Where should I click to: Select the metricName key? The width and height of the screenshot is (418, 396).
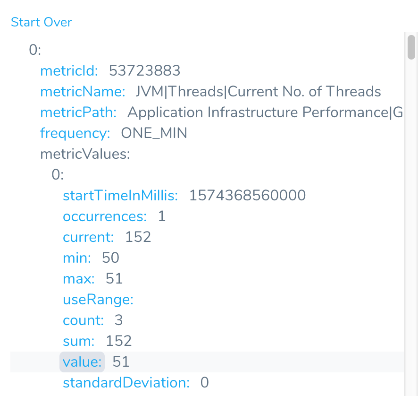83,92
